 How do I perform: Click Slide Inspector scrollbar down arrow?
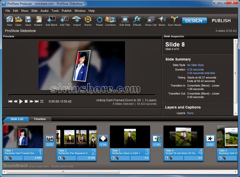[x=236, y=113]
